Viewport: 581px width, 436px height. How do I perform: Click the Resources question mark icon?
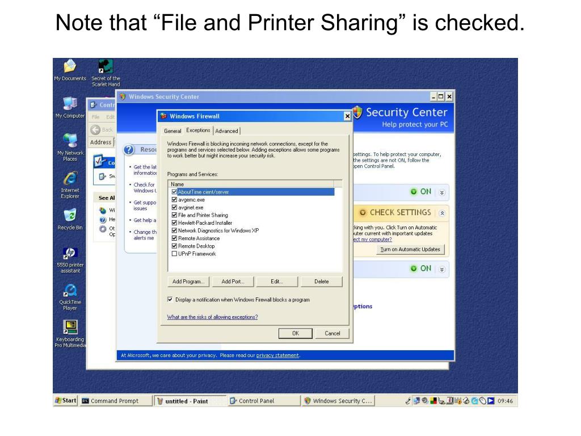point(129,150)
